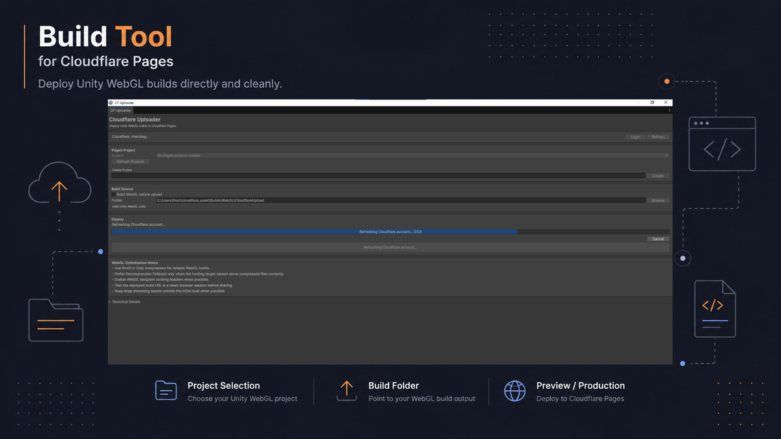
Task: Click the Cloudflare Uploader heading
Action: click(x=135, y=120)
